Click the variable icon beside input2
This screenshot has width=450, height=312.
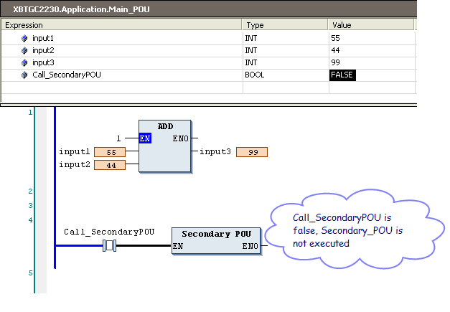click(24, 50)
